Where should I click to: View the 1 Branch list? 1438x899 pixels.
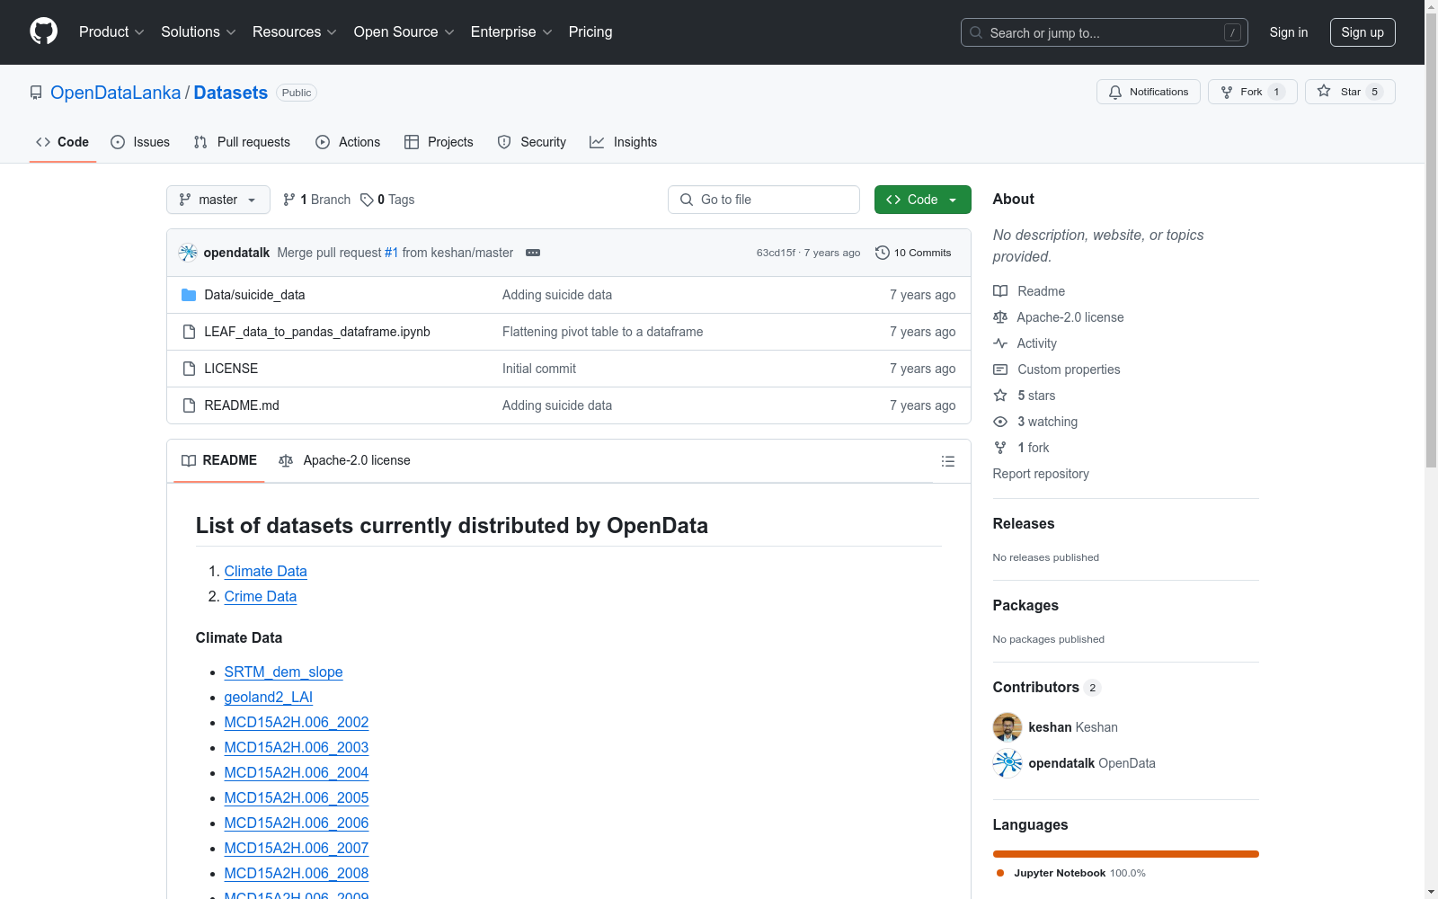[316, 200]
